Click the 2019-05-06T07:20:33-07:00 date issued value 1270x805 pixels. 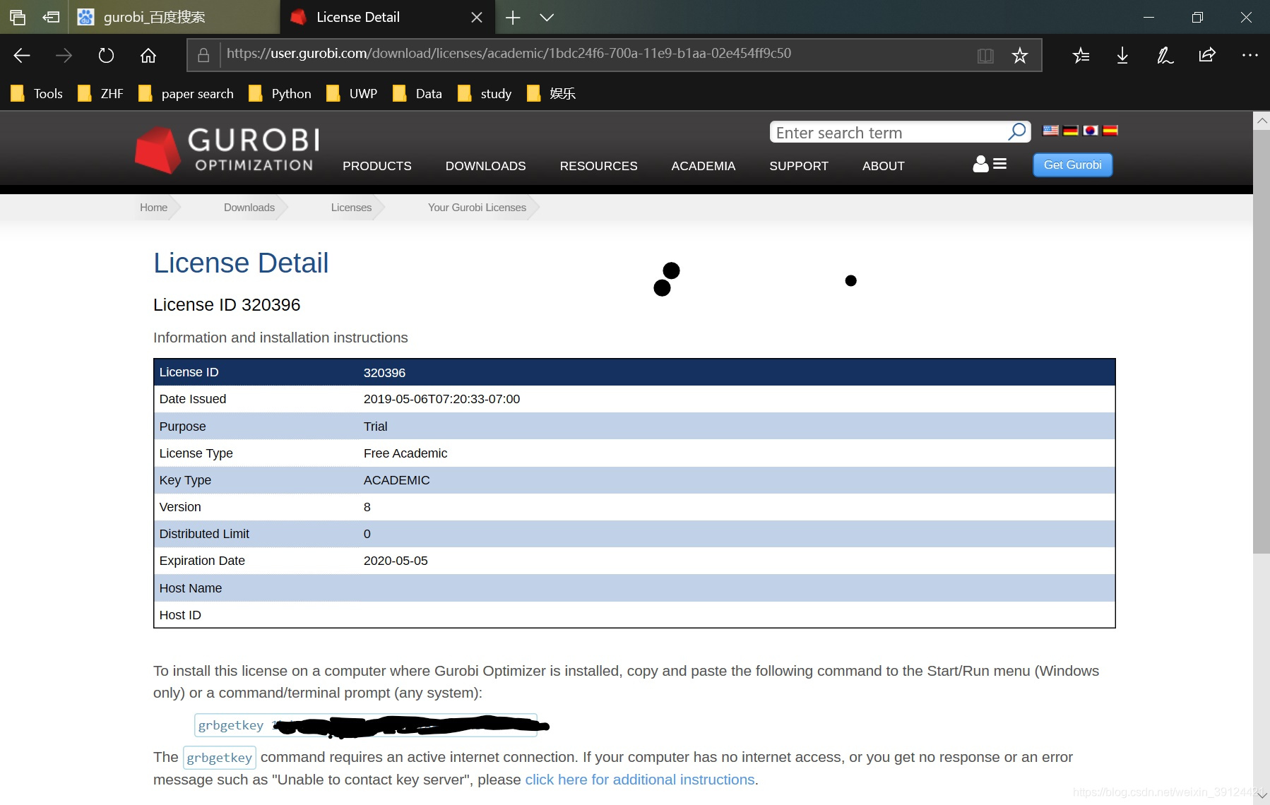pyautogui.click(x=441, y=399)
